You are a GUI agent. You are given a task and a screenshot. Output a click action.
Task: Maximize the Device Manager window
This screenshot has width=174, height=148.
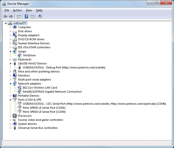(157, 3)
